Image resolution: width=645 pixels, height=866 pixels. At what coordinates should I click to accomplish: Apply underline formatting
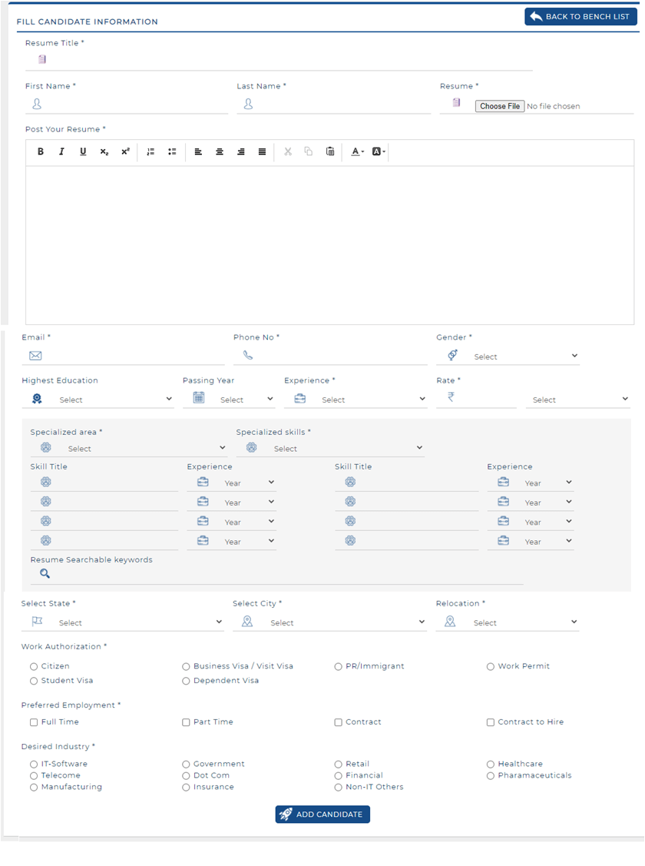tap(83, 151)
